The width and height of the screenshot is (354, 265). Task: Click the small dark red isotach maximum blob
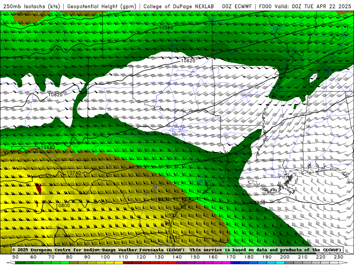(x=38, y=189)
